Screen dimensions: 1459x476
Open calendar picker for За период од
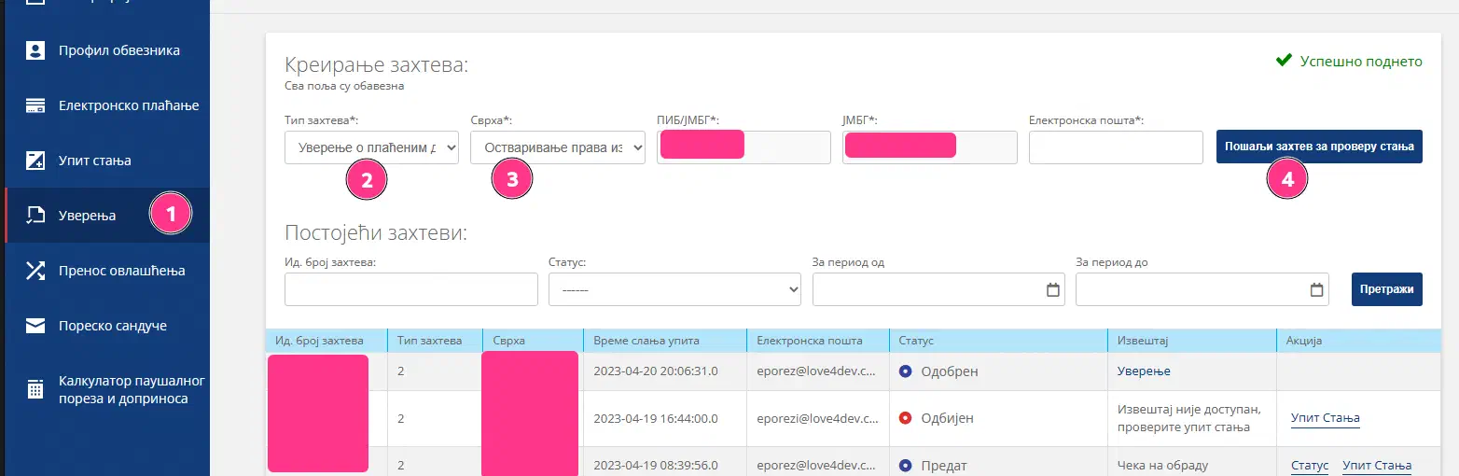[1052, 290]
